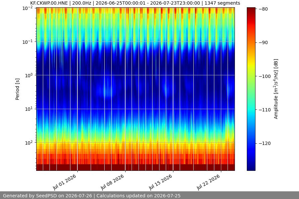Click the −120 colorbar tick label
The width and height of the screenshot is (299, 199).
click(x=264, y=143)
